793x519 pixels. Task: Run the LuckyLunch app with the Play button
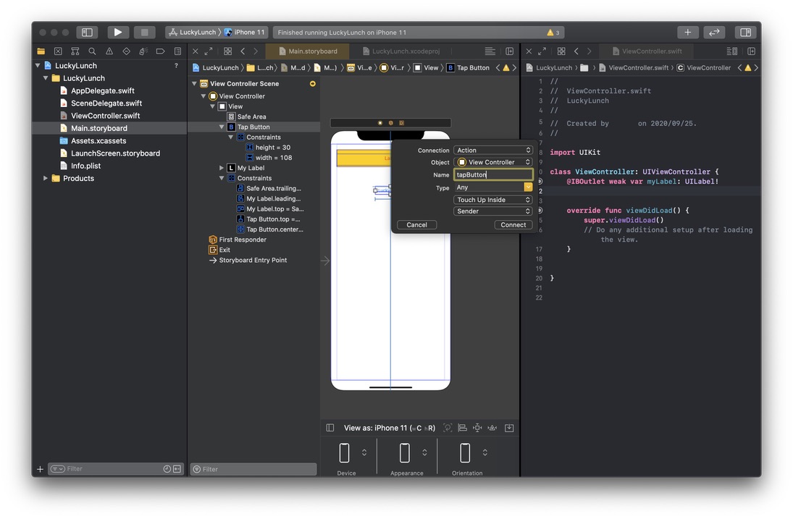(x=118, y=33)
